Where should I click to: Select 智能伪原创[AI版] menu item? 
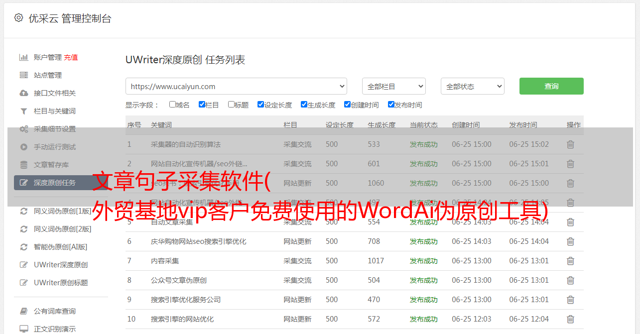pos(60,247)
